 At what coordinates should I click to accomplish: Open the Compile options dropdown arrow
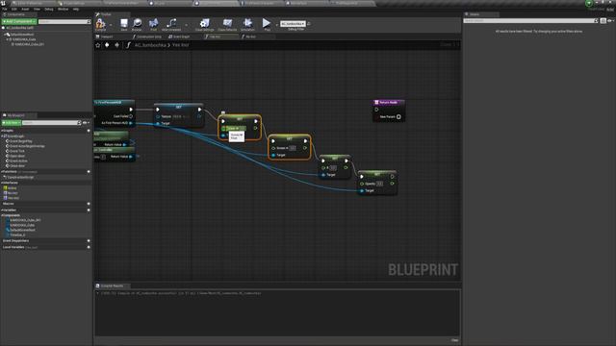point(111,24)
